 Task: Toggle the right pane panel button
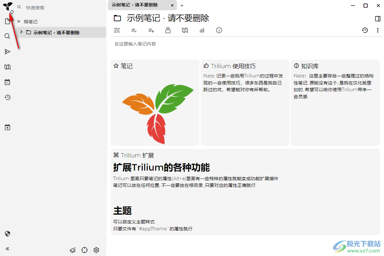[x=378, y=19]
